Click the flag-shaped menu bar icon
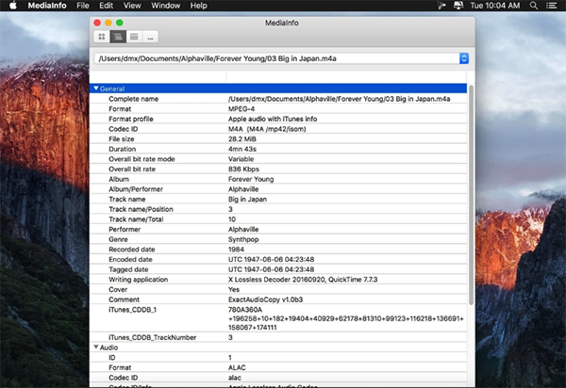The width and height of the screenshot is (566, 388). pos(441,6)
